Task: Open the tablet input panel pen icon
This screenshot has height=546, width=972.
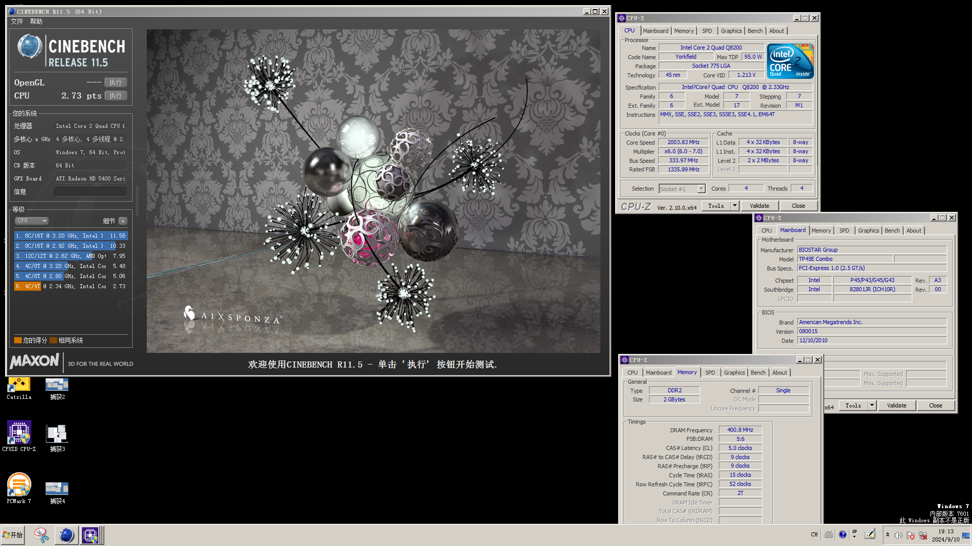Action: [x=870, y=534]
